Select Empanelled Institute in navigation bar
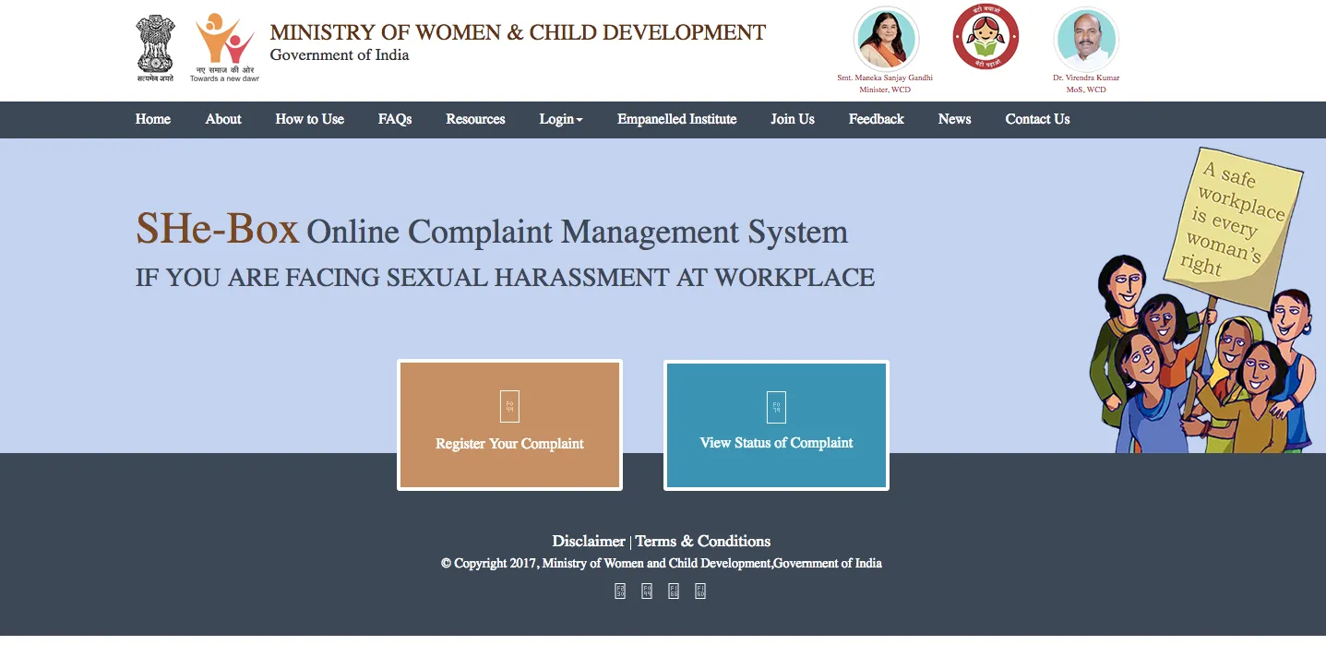Image resolution: width=1326 pixels, height=645 pixels. (676, 119)
